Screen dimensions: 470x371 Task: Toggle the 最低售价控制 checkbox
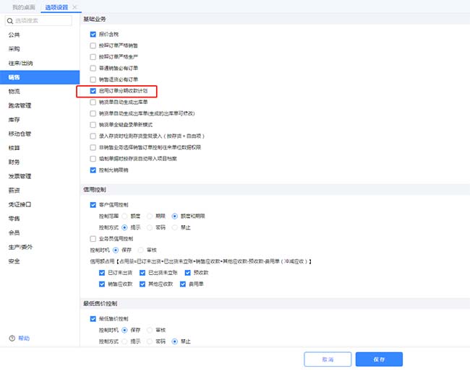(93, 318)
